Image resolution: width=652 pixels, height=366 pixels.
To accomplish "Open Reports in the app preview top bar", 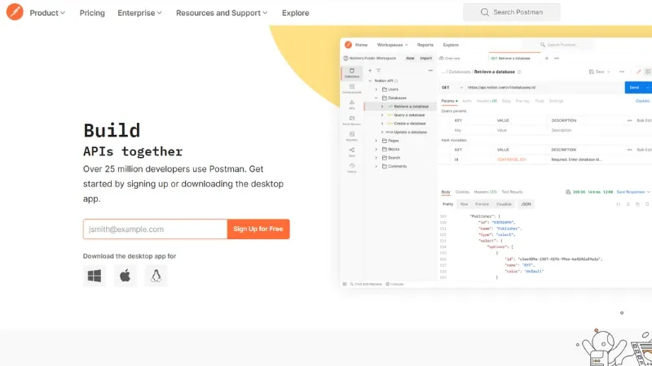I will [x=425, y=45].
